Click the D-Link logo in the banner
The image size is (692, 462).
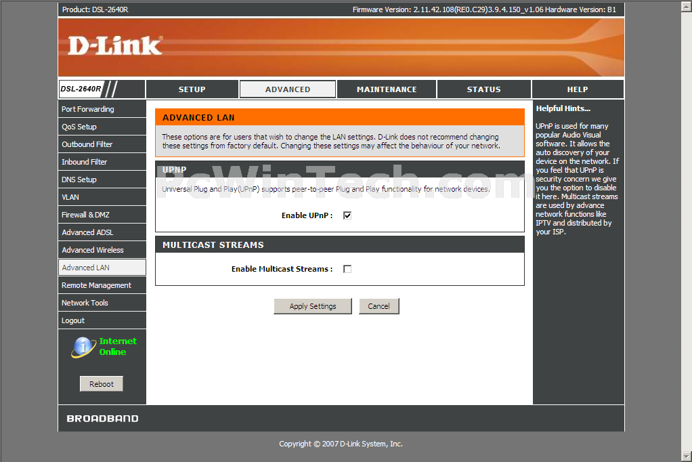[115, 46]
